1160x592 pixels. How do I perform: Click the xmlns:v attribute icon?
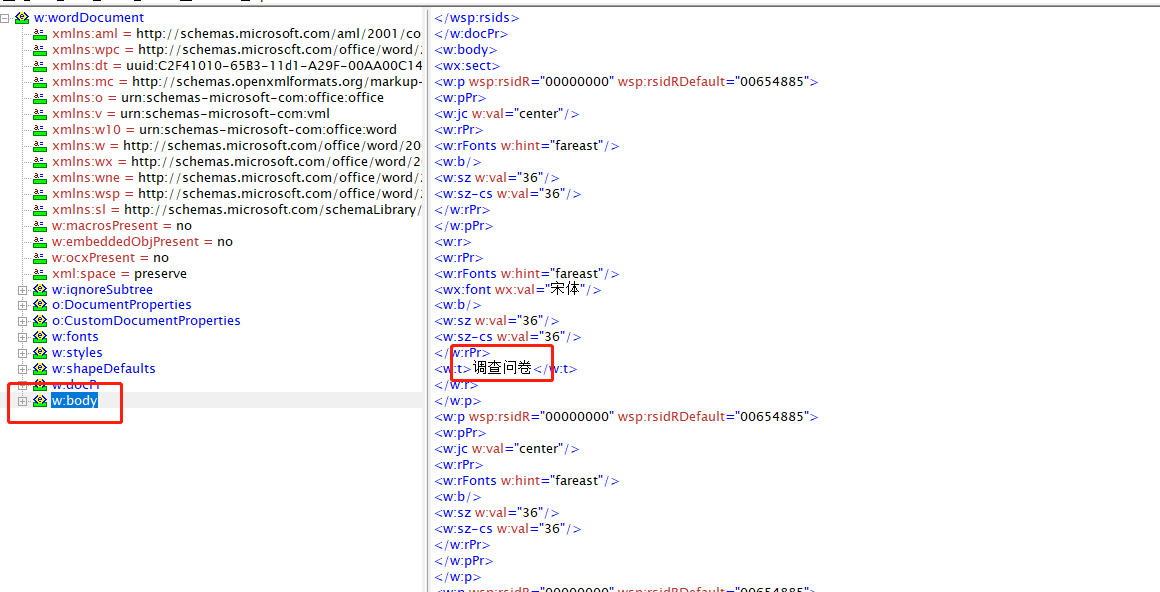(40, 113)
